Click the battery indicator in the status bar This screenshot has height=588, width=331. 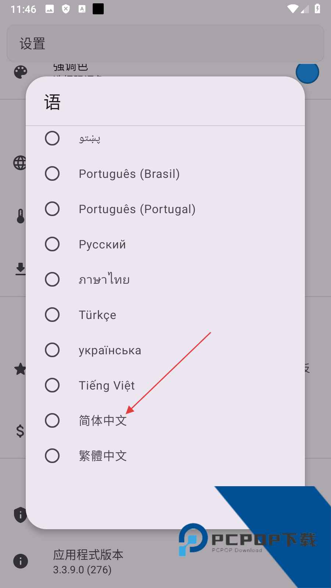pyautogui.click(x=317, y=8)
